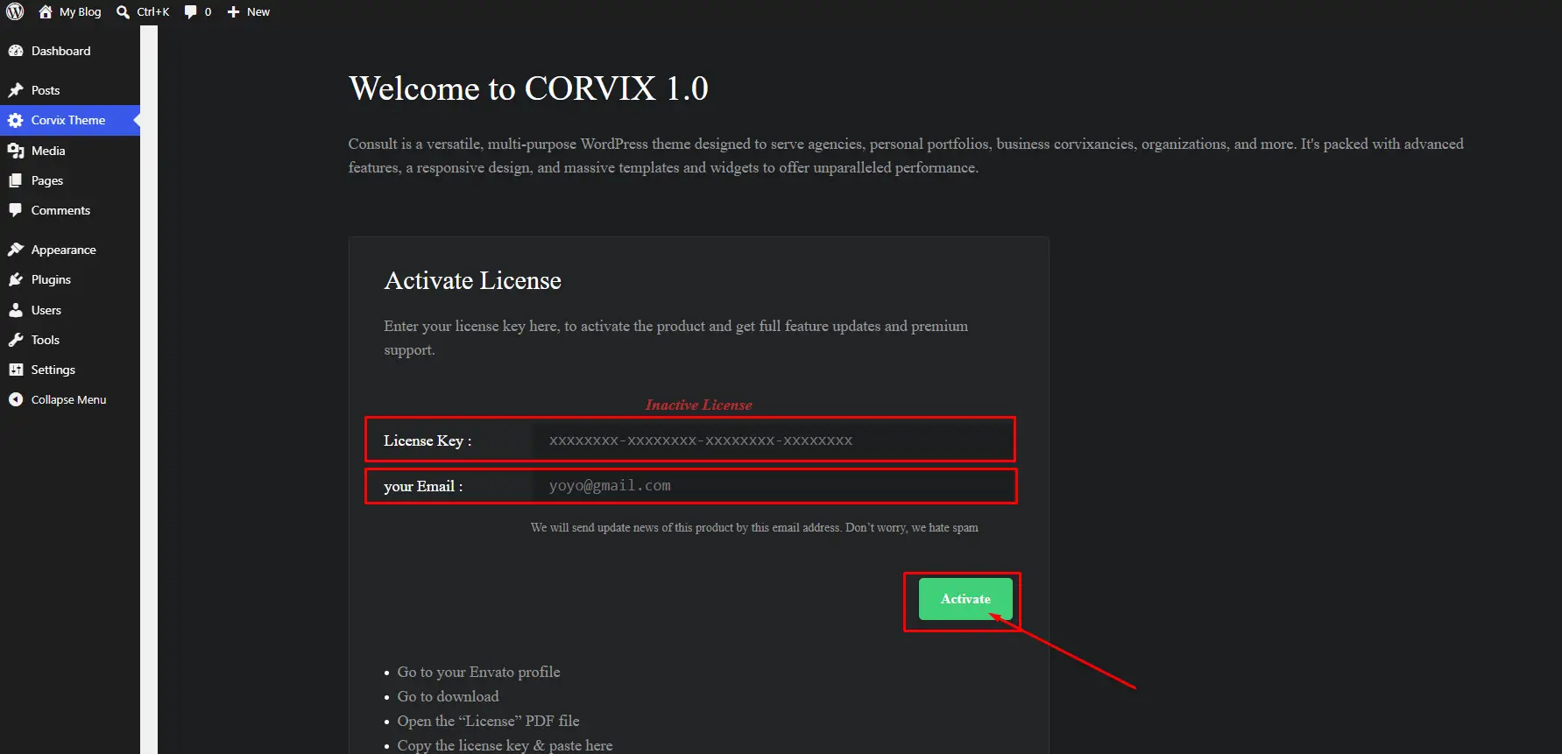The height and width of the screenshot is (754, 1562).
Task: Click the green Activate button
Action: [965, 599]
